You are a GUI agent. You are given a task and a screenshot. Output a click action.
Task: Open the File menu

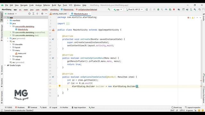[6, 5]
